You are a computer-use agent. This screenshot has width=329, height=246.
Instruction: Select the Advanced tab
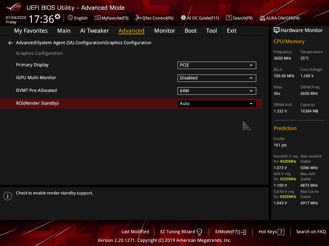131,31
